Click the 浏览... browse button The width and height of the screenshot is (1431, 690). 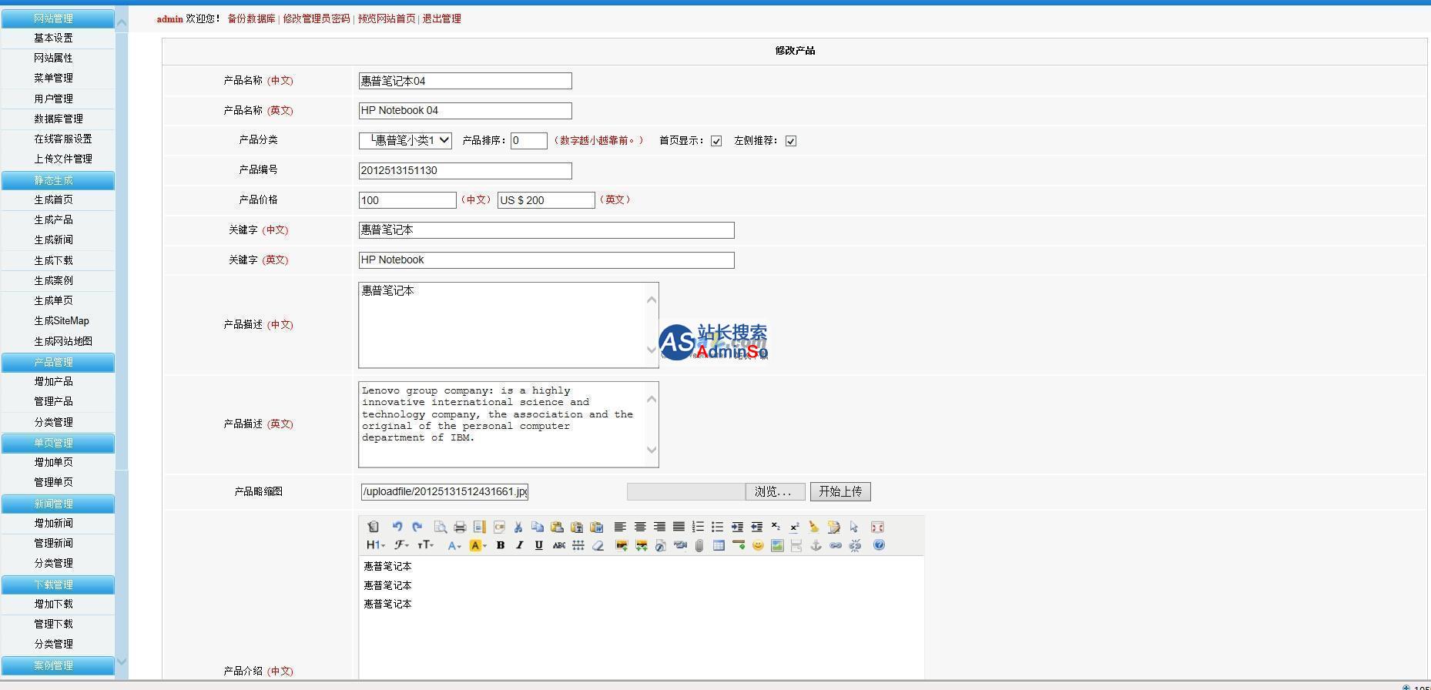pyautogui.click(x=775, y=491)
